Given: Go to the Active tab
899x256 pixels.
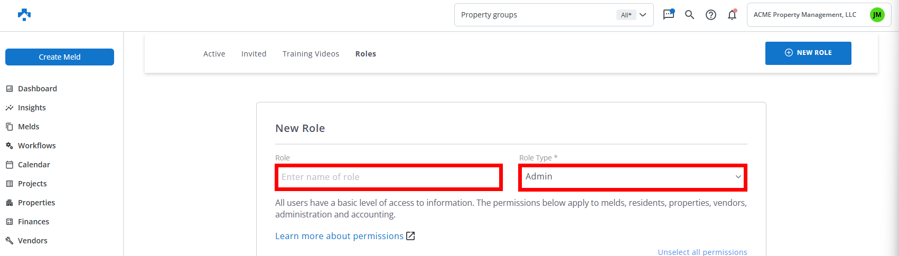Looking at the screenshot, I should 214,54.
